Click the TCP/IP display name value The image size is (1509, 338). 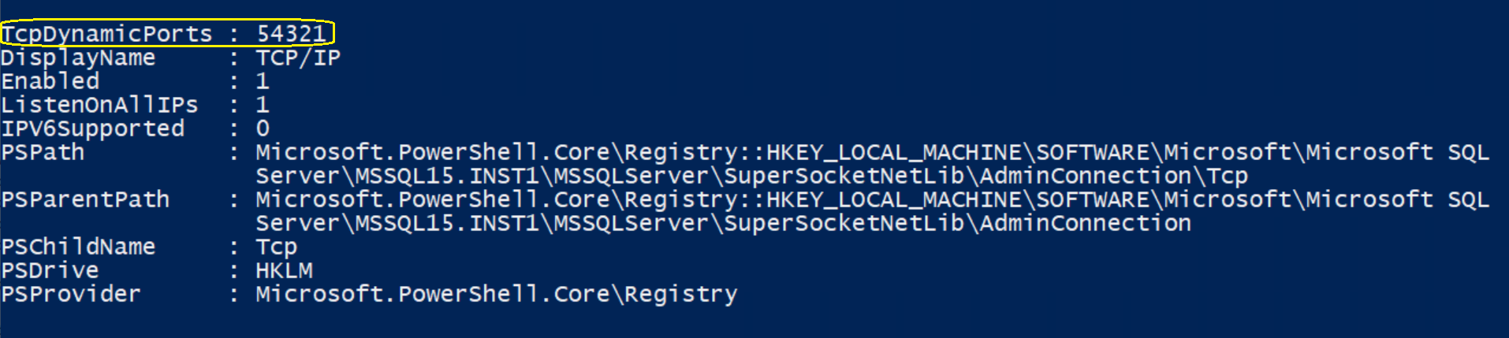point(298,58)
